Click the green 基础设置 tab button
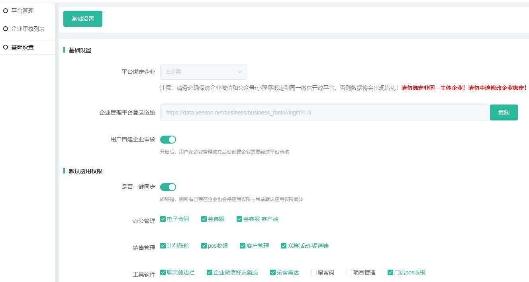529x282 pixels. pyautogui.click(x=83, y=19)
